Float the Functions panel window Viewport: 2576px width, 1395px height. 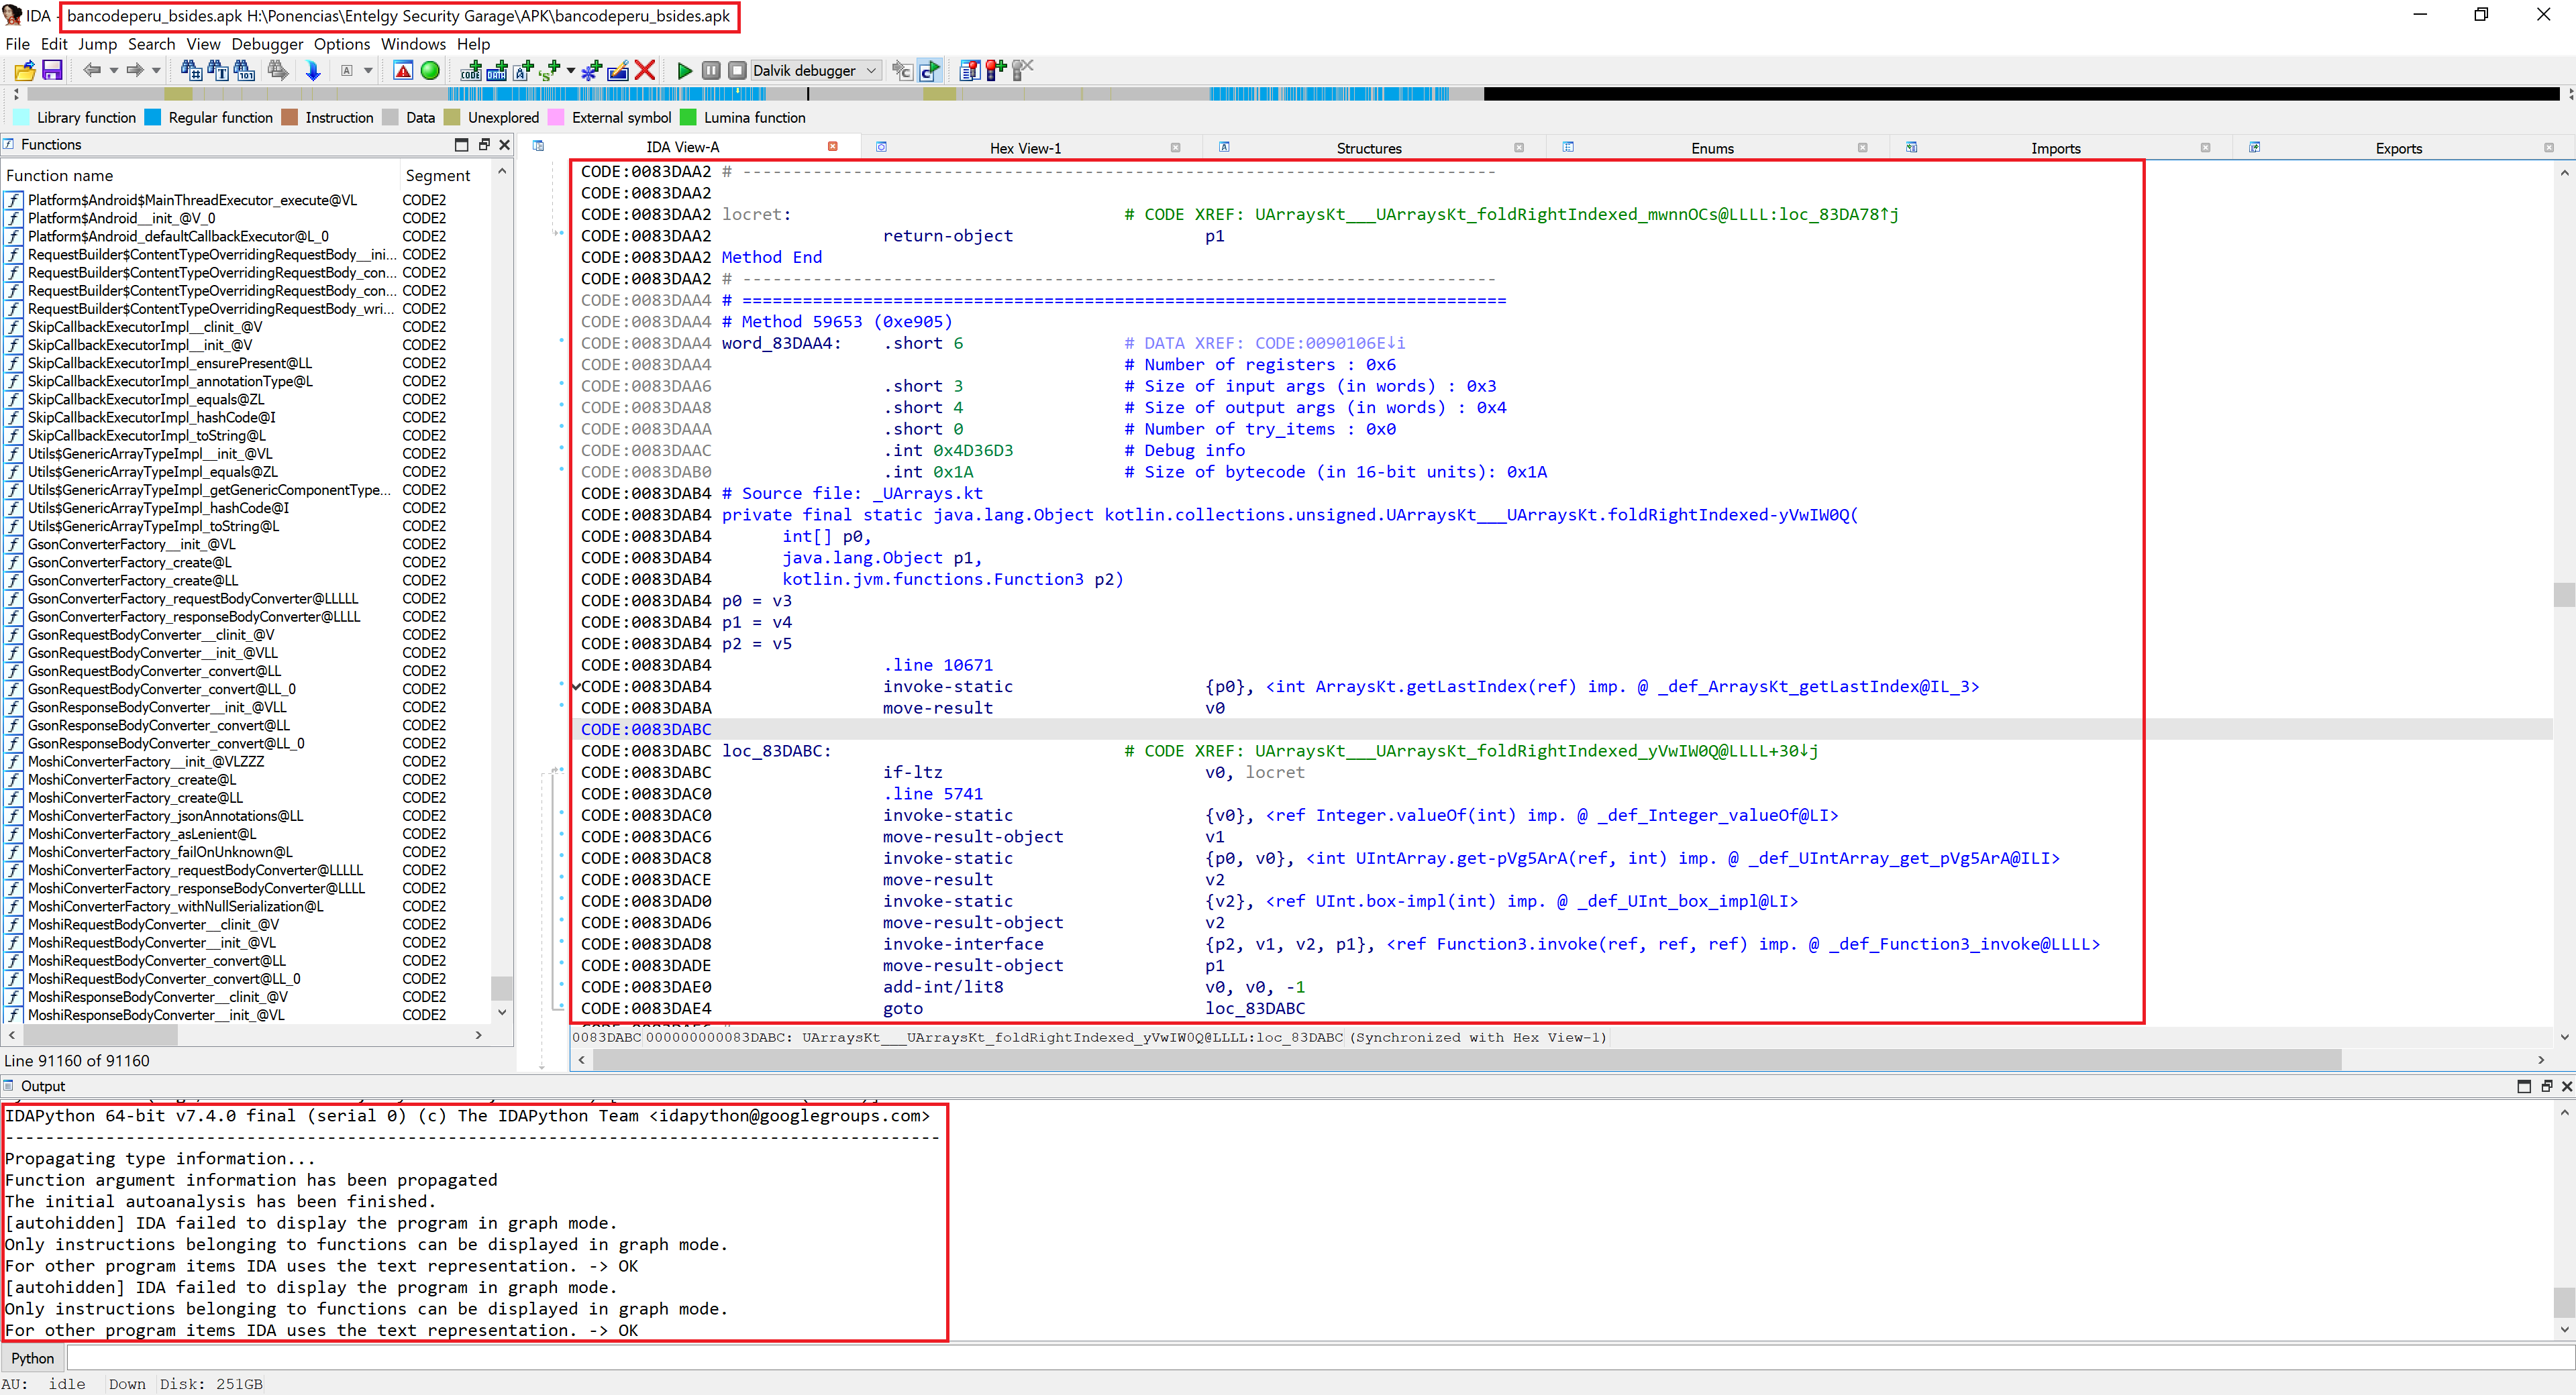(x=483, y=145)
